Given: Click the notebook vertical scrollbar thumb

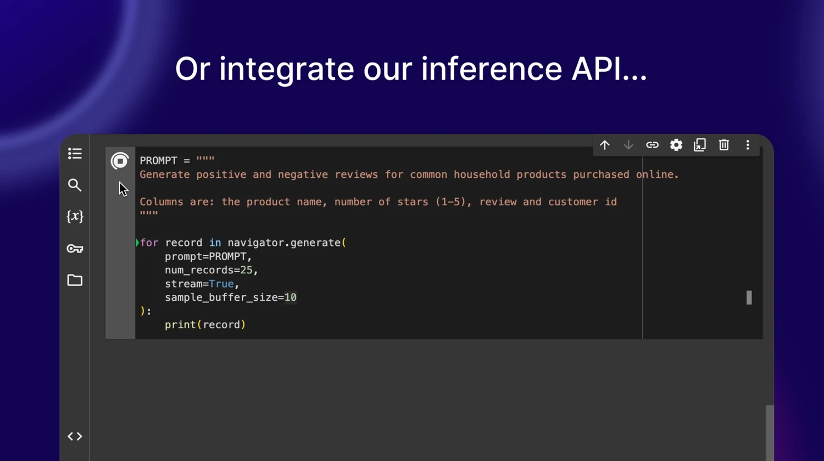Looking at the screenshot, I should click(x=770, y=432).
